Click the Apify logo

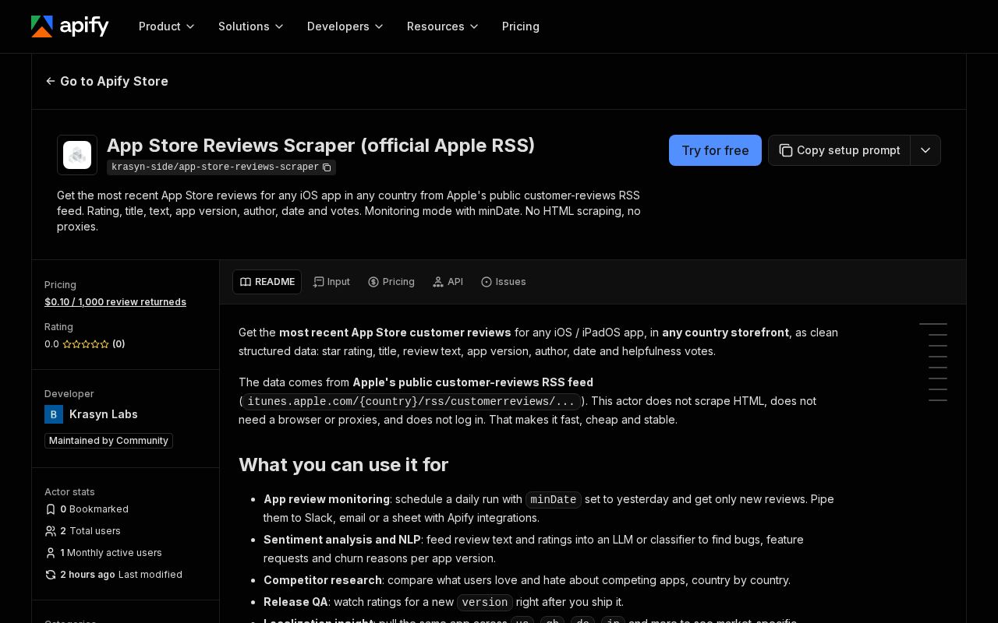70,26
